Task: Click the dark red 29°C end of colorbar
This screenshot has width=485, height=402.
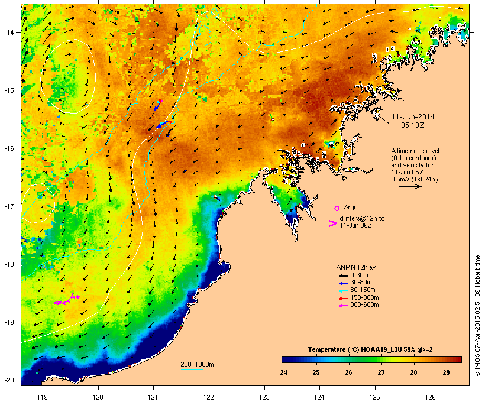Action: click(457, 359)
